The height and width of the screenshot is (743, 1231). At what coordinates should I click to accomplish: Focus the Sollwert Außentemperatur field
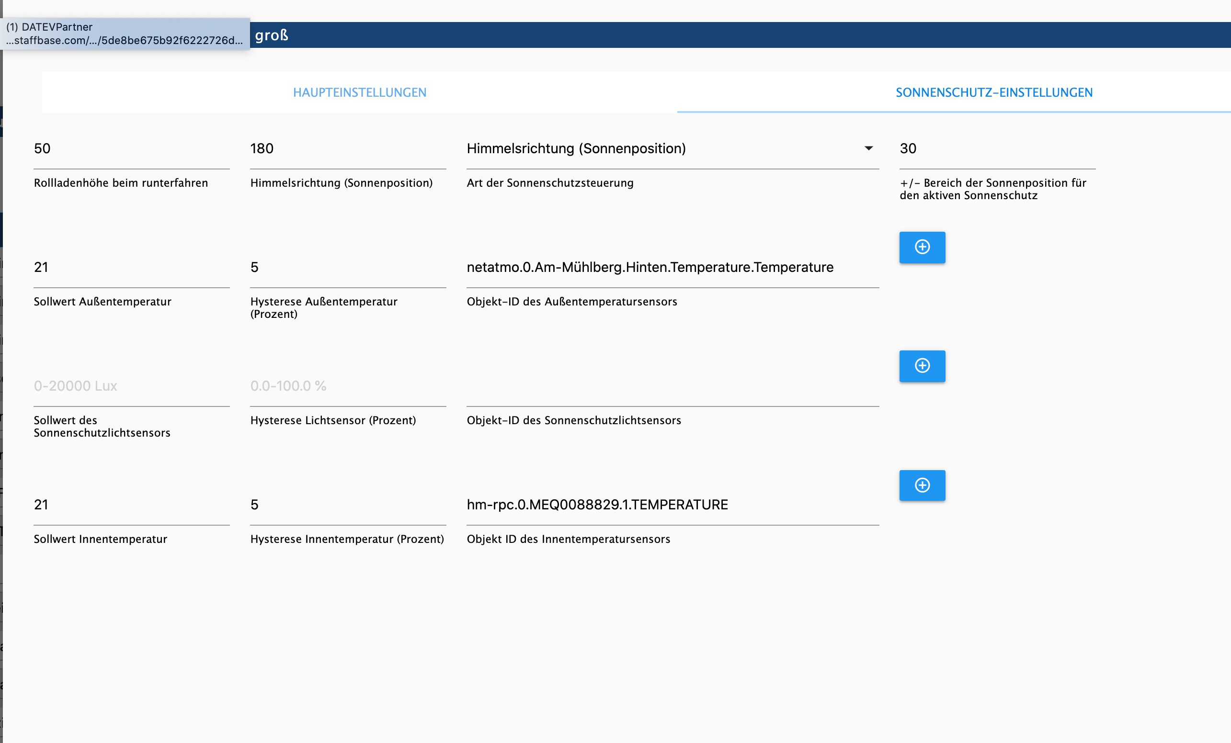coord(132,268)
